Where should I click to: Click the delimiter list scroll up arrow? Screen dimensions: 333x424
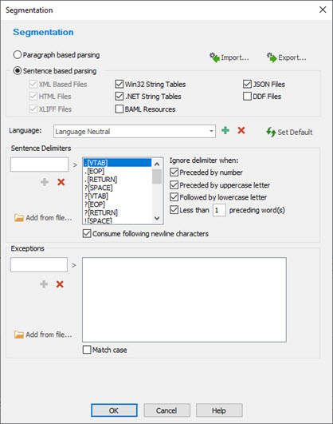pos(157,164)
